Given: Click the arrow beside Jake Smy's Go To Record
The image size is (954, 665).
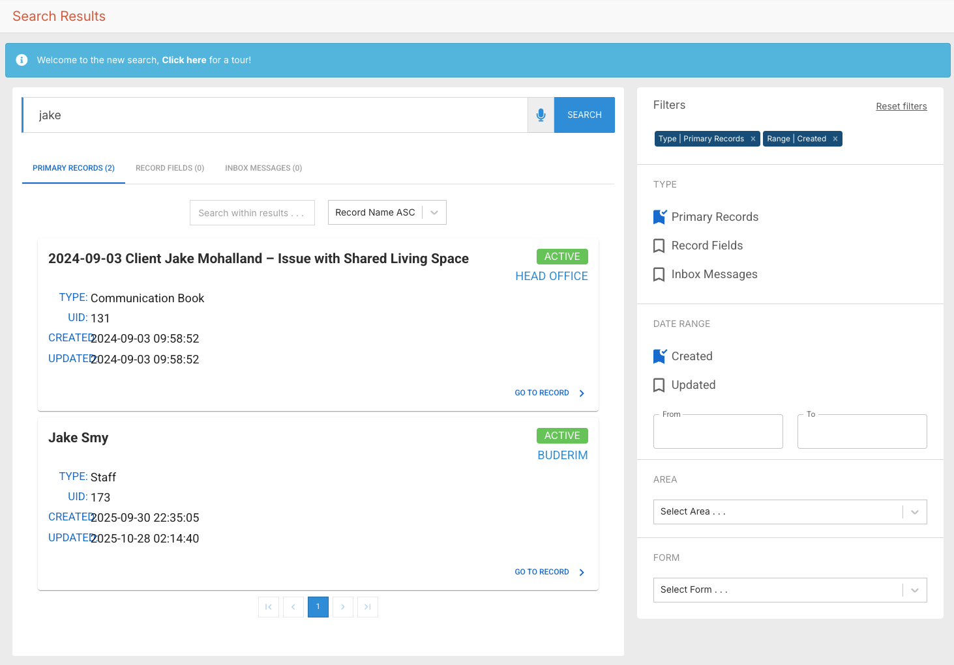Looking at the screenshot, I should pyautogui.click(x=582, y=573).
